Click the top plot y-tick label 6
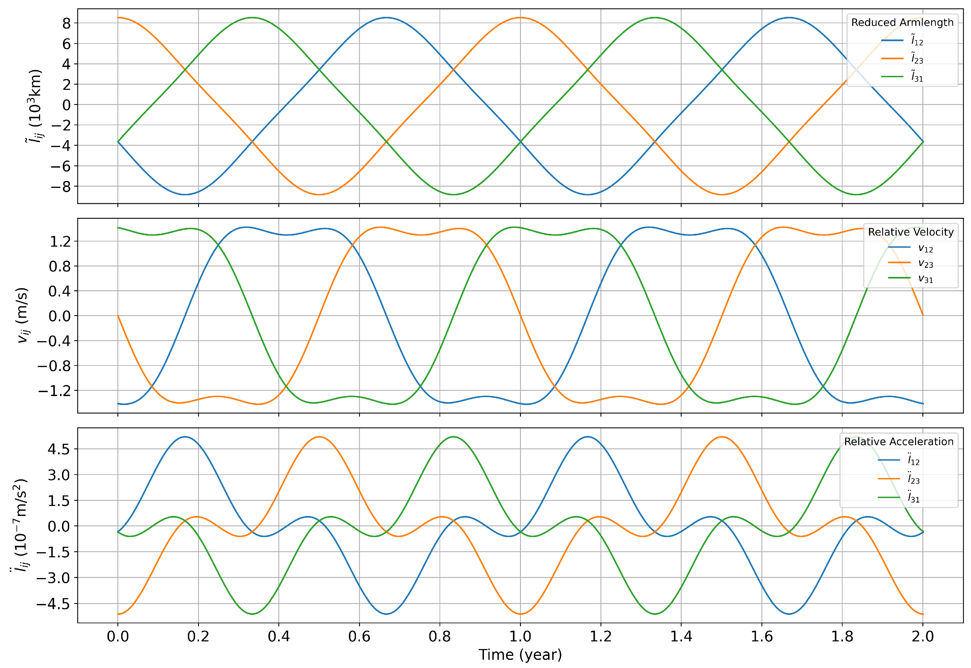Image resolution: width=971 pixels, height=668 pixels. point(66,43)
